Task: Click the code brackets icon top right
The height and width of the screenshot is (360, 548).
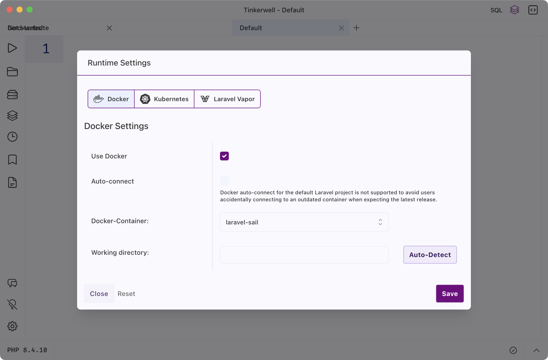Action: pyautogui.click(x=533, y=10)
